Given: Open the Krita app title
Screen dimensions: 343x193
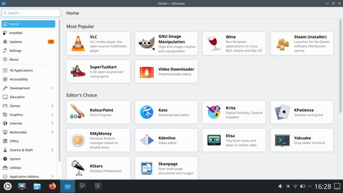Looking at the screenshot, I should [231, 108].
